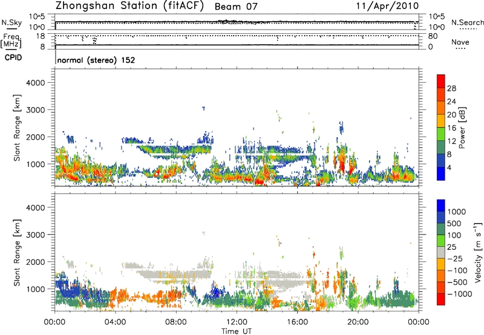Click the '08:00' time axis tick label
The height and width of the screenshot is (335, 484).
point(176,322)
